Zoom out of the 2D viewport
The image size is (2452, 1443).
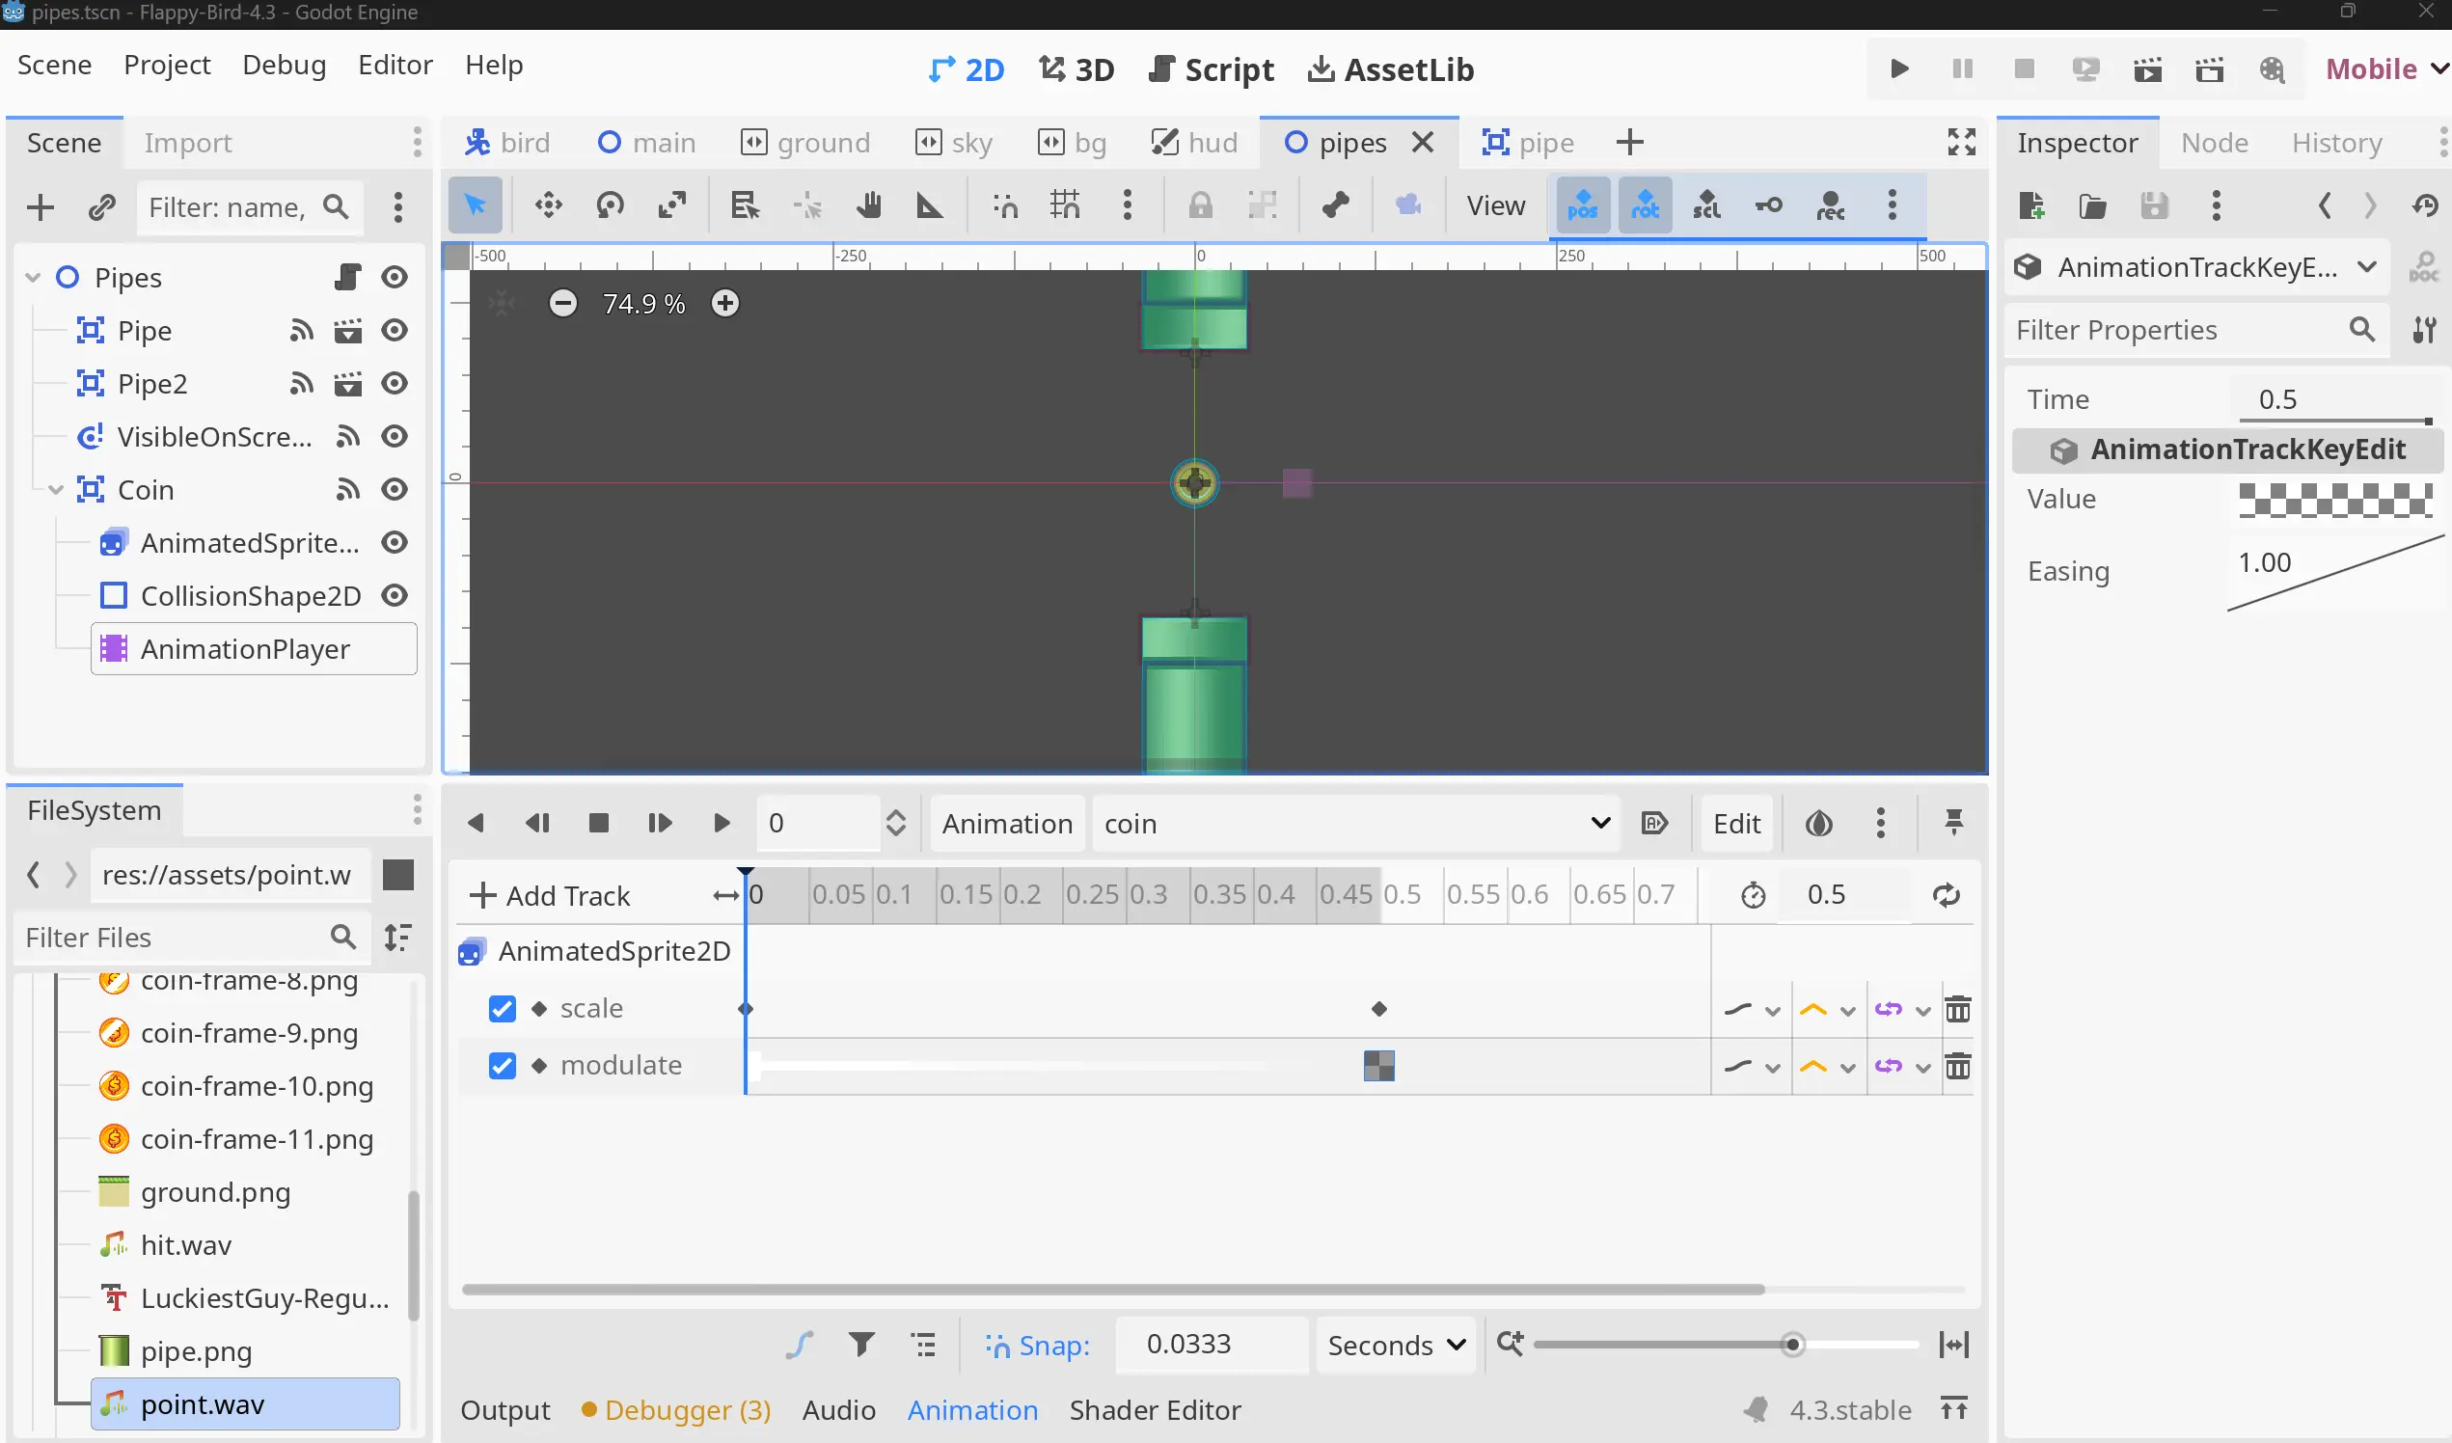[563, 304]
